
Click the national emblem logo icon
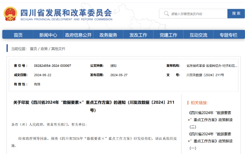(x=10, y=14)
